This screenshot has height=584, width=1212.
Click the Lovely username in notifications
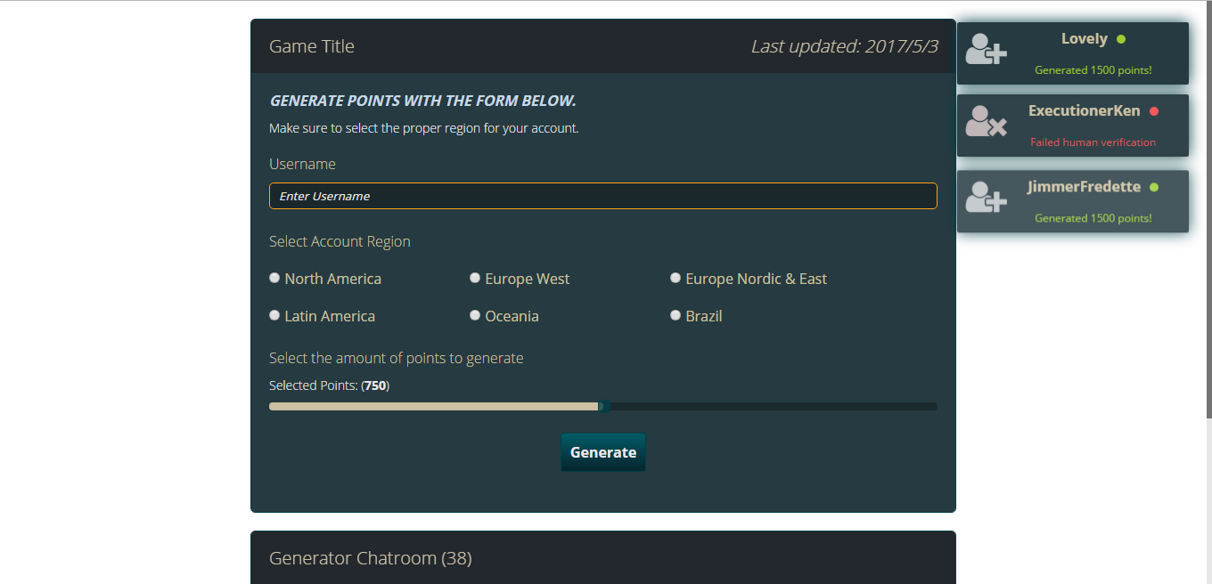coord(1085,39)
